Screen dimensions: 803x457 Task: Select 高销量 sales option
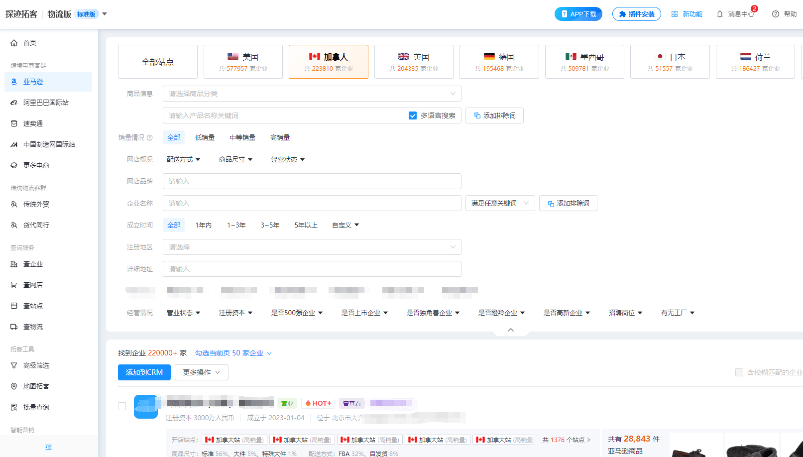(x=280, y=137)
